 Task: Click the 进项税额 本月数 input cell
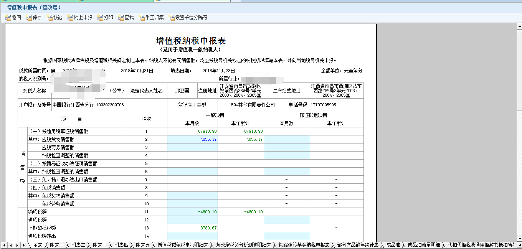pyautogui.click(x=193, y=219)
